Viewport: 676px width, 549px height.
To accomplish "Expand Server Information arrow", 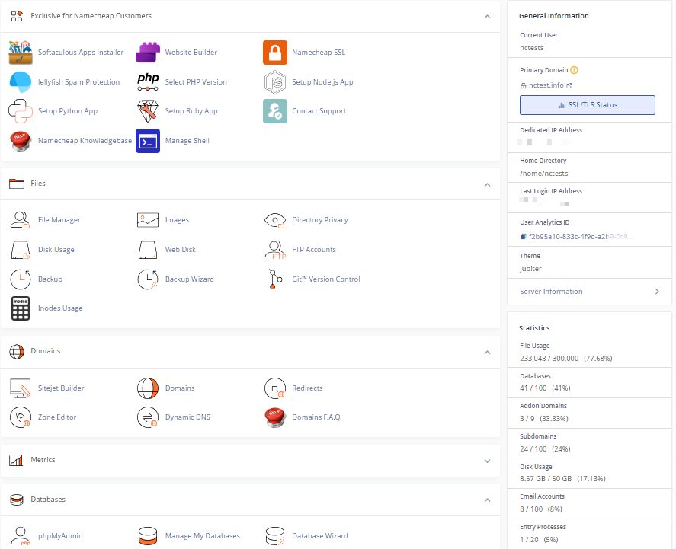I will click(x=657, y=292).
